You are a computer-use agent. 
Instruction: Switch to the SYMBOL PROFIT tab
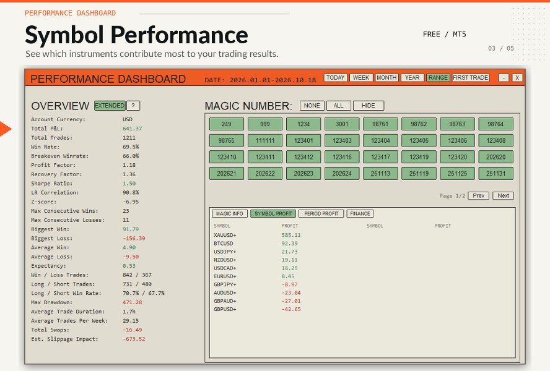[273, 214]
